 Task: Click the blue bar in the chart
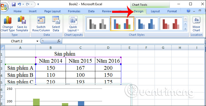pyautogui.click(x=81, y=103)
